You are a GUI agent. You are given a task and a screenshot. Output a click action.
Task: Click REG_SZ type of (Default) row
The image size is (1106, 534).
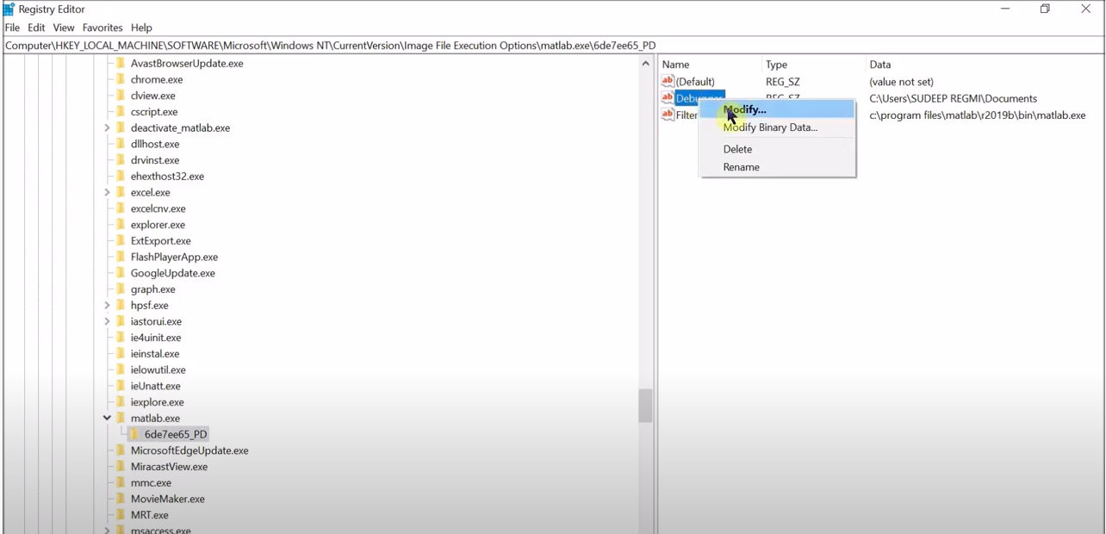coord(783,82)
